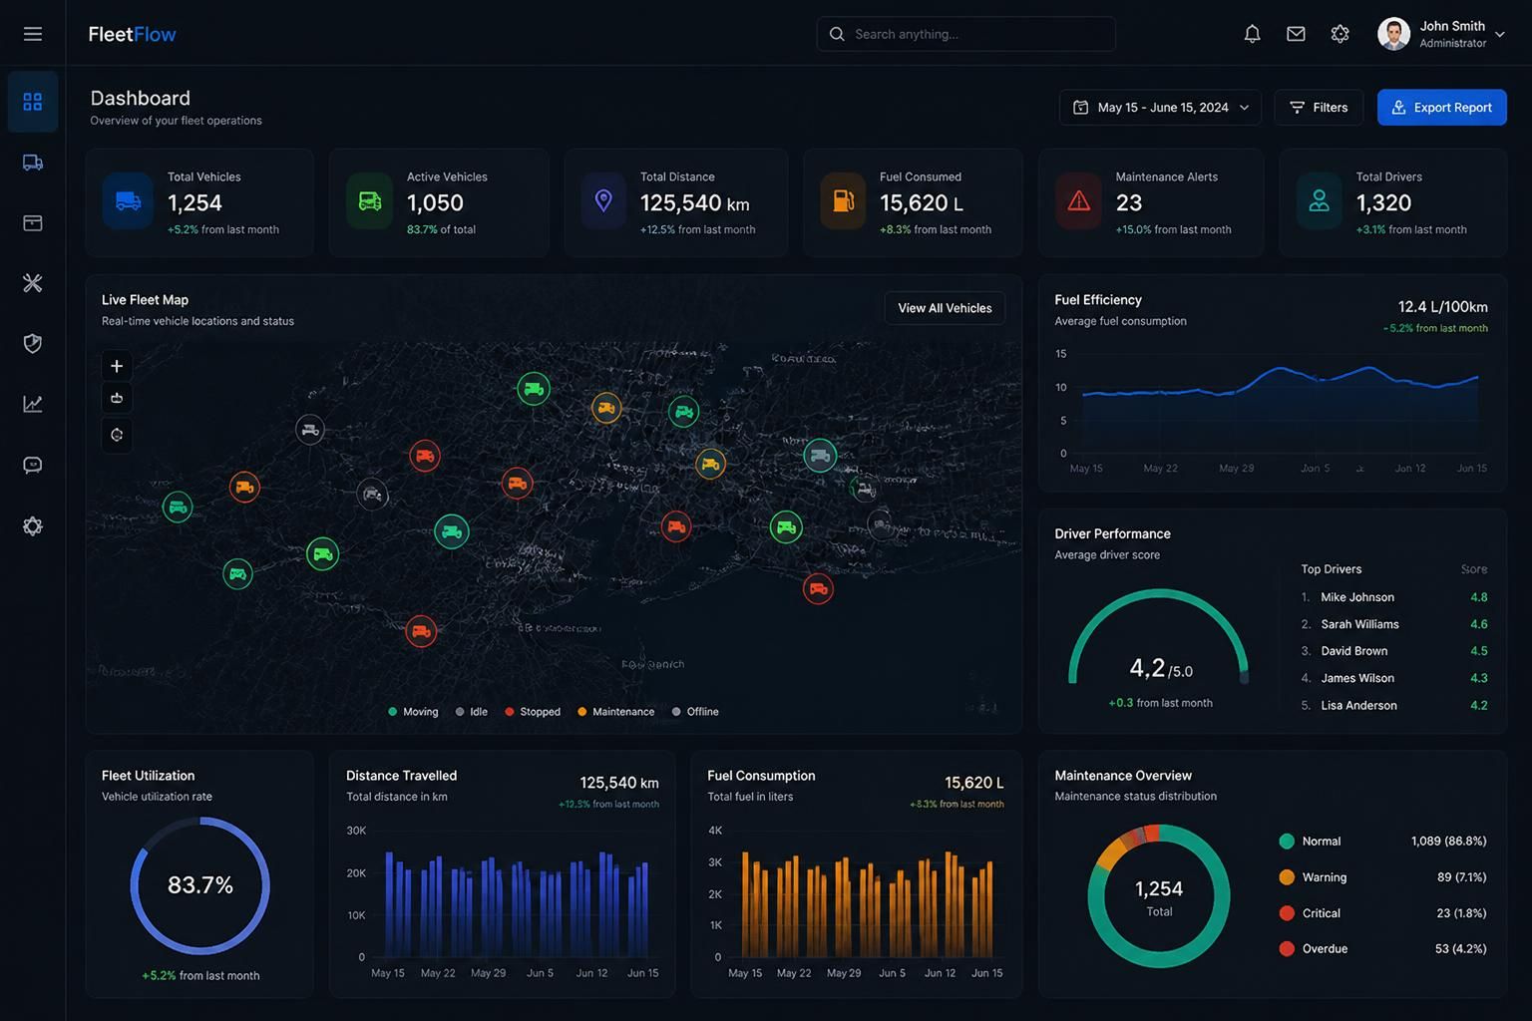The image size is (1532, 1021).
Task: Click the 23 Maintenance Alerts value
Action: pos(1129,203)
